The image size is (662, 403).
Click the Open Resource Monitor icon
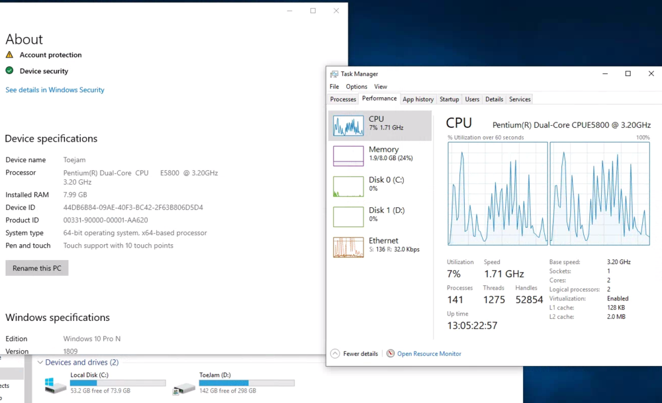tap(391, 354)
